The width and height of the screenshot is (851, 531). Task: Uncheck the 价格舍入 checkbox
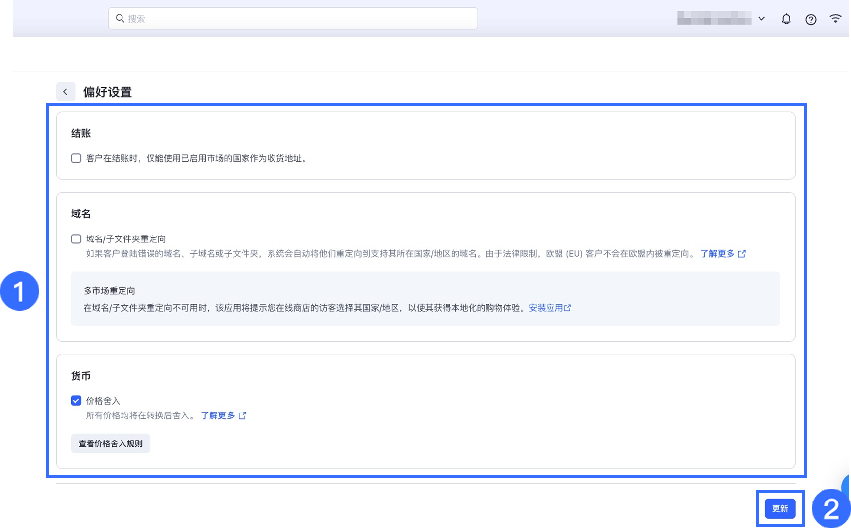point(76,401)
